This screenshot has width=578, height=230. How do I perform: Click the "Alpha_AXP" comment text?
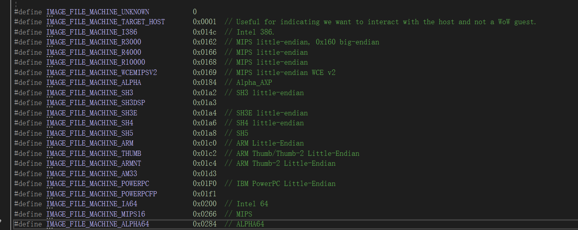click(x=254, y=82)
